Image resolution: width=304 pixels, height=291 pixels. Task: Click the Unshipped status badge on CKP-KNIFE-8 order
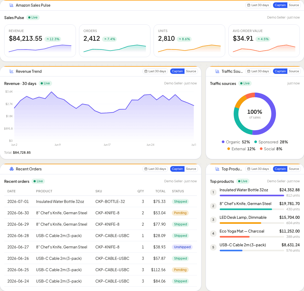(182, 247)
